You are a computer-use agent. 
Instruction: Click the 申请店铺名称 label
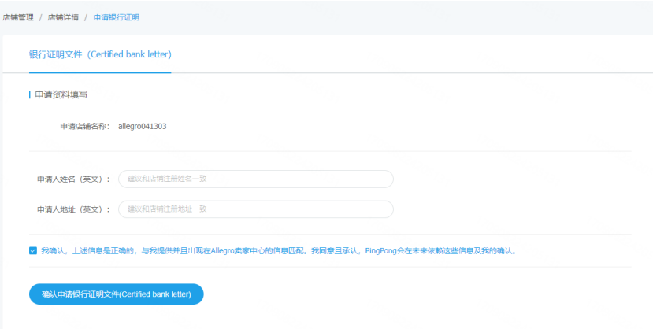click(85, 127)
